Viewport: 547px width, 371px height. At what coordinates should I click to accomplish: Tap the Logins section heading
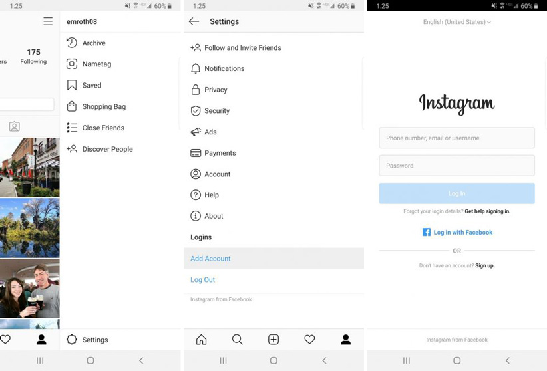pyautogui.click(x=201, y=237)
